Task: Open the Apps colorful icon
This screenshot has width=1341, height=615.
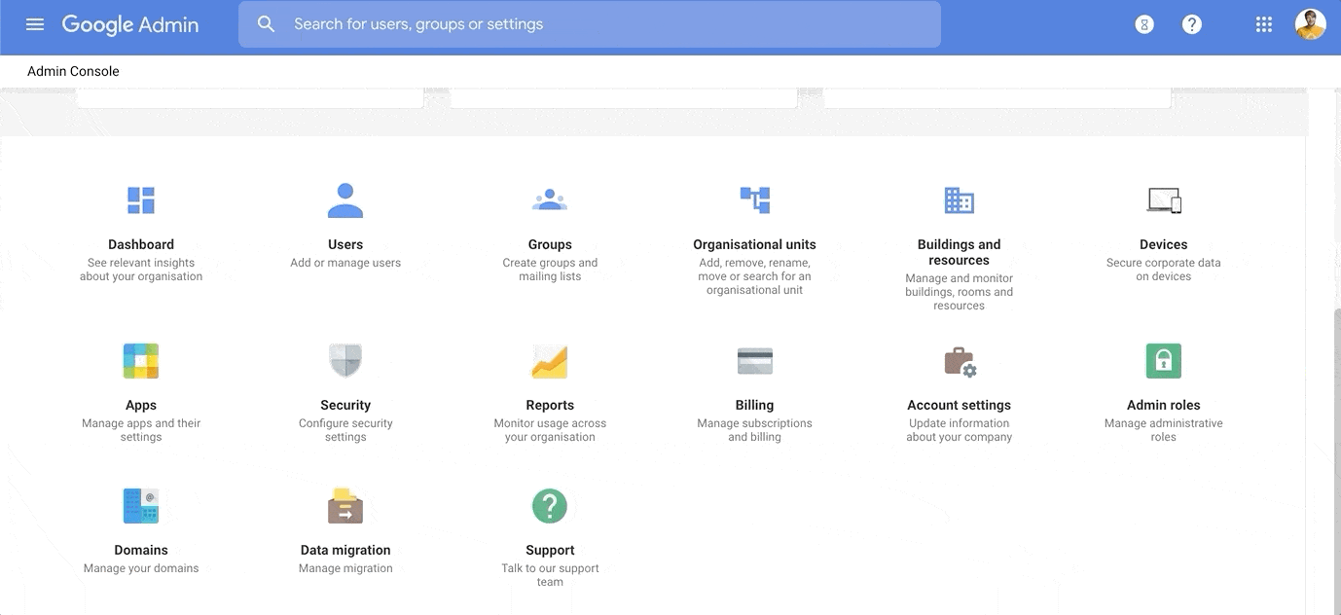Action: (141, 361)
